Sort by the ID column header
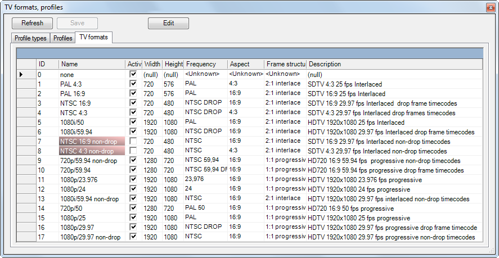 47,64
